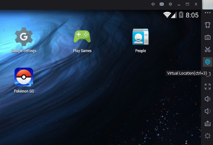This screenshot has height=145, width=213.
Task: Open the Pokémon GO app
Action: pos(24,77)
